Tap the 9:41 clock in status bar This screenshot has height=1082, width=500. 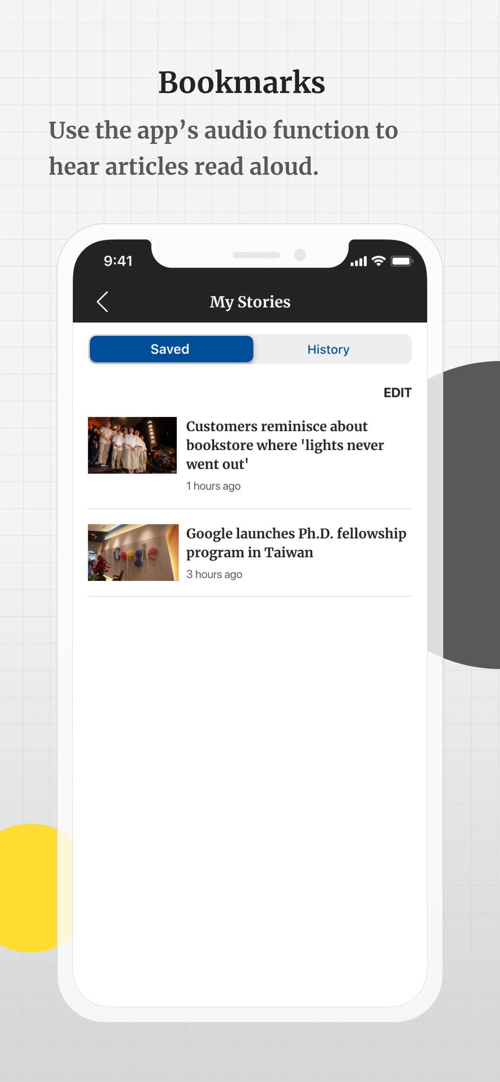(x=118, y=261)
